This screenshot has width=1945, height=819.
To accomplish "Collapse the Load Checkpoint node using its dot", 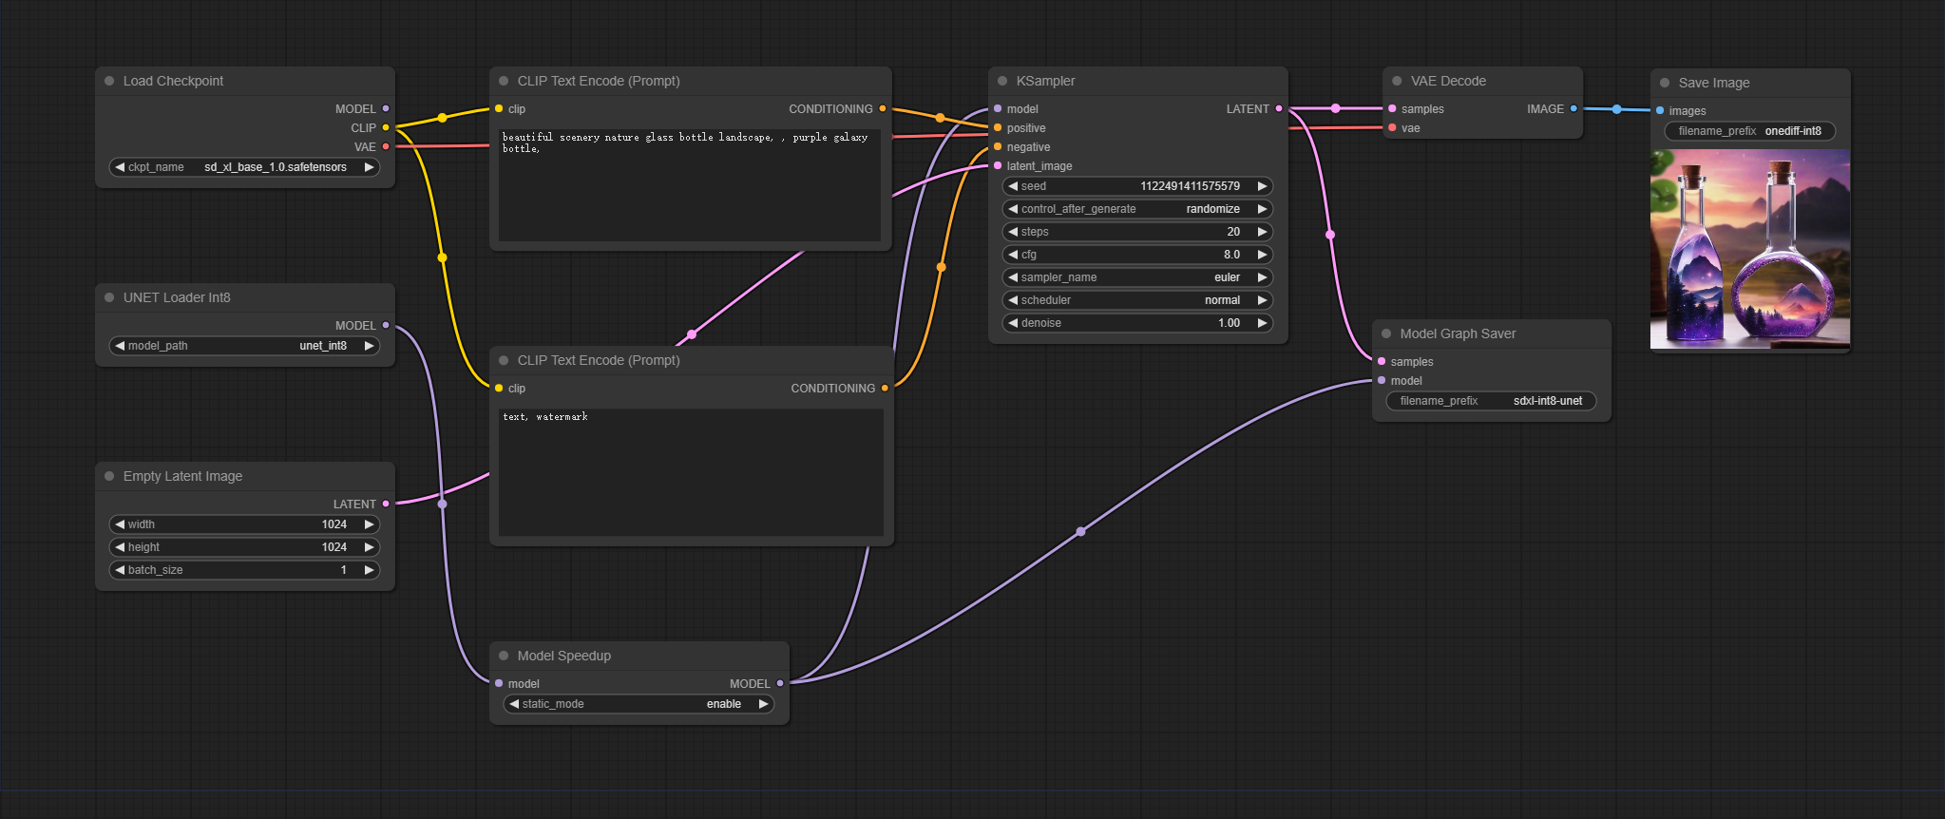I will click(x=109, y=82).
